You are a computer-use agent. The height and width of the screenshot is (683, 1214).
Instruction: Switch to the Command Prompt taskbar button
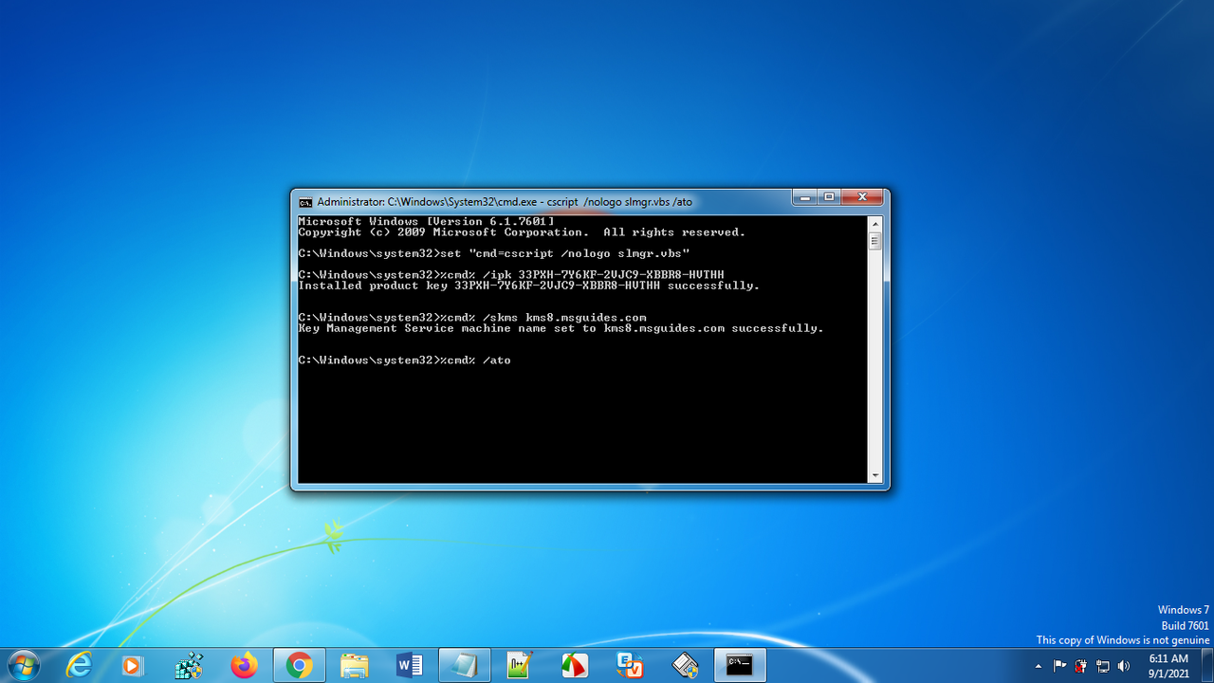[740, 666]
